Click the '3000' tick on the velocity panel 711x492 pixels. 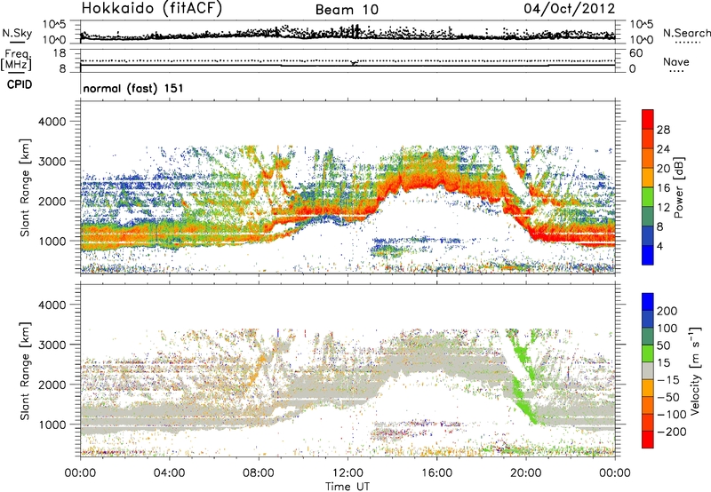click(52, 345)
